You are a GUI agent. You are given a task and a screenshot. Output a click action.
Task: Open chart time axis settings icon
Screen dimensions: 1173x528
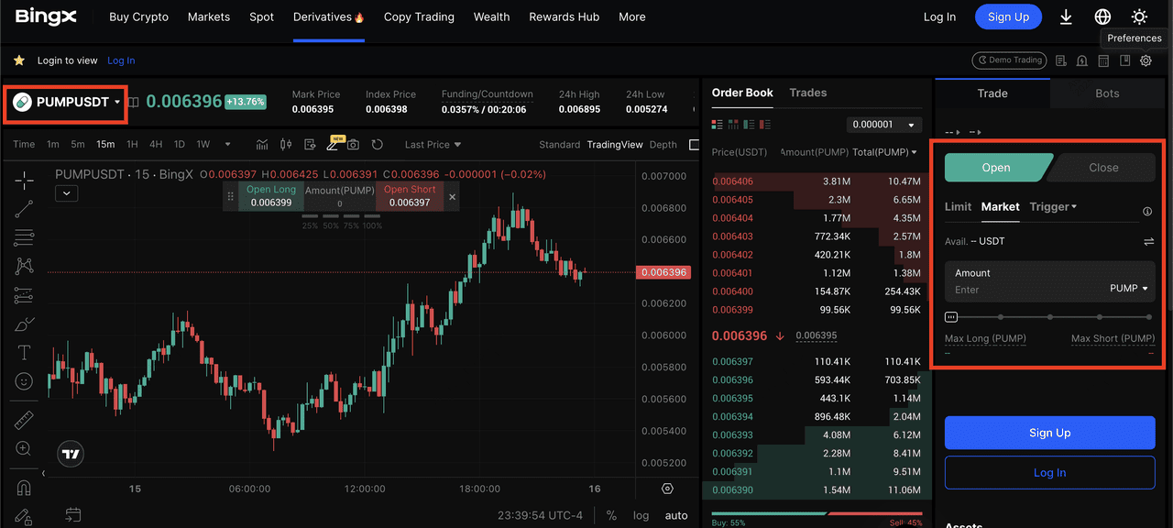[667, 489]
